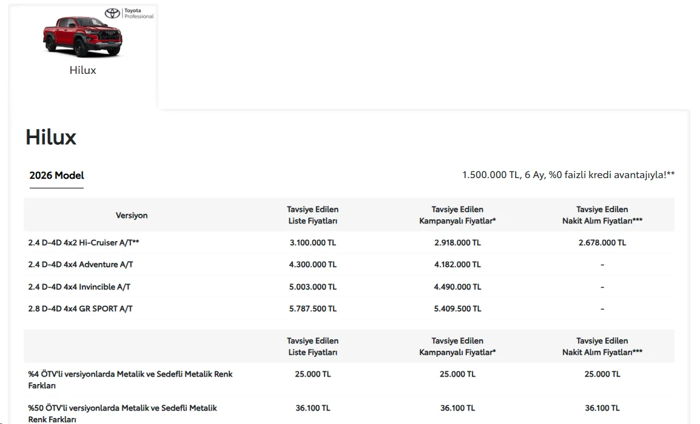Click the 2.678.000 TL cash price

click(x=602, y=242)
